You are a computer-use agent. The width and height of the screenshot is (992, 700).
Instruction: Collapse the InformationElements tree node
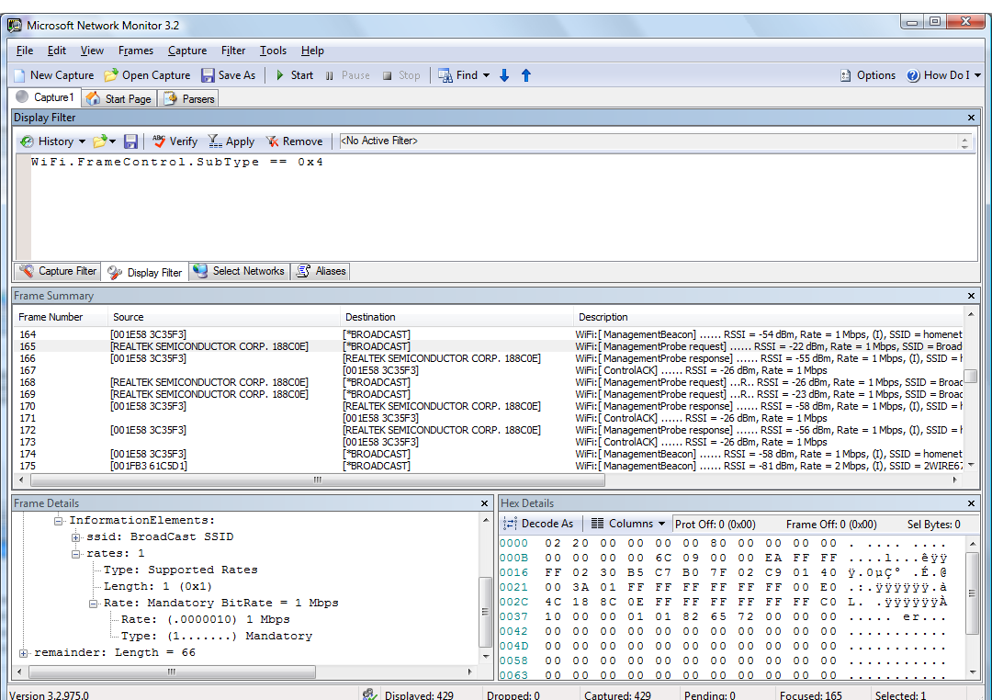click(58, 521)
